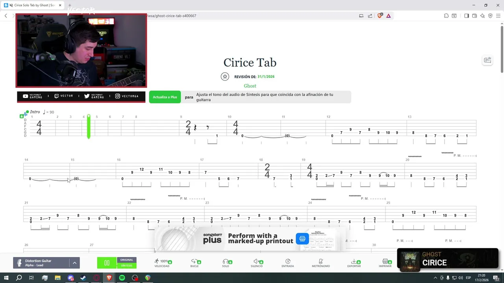Click the green playback cursor in measure 4

pos(89,127)
